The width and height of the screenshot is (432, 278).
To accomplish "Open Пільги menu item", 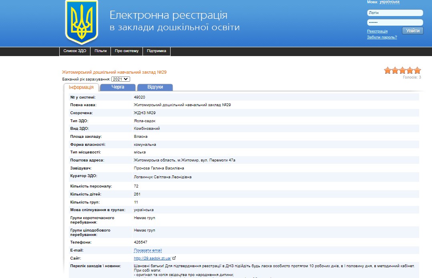I will tap(100, 51).
